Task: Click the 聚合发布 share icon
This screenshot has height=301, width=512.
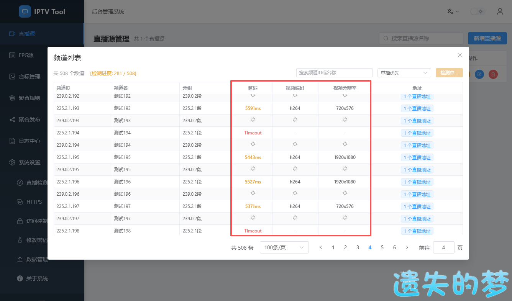Action: (x=12, y=119)
